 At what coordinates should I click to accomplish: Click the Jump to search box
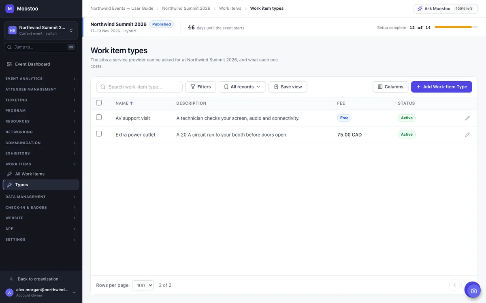point(41,47)
